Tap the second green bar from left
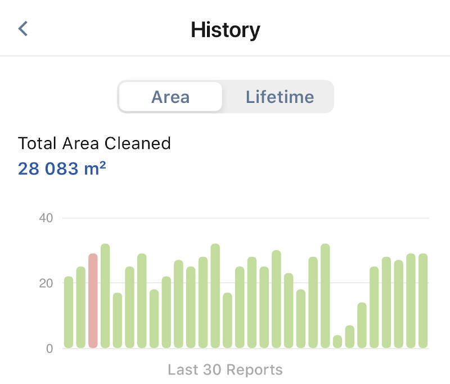This screenshot has height=384, width=450. pyautogui.click(x=81, y=308)
